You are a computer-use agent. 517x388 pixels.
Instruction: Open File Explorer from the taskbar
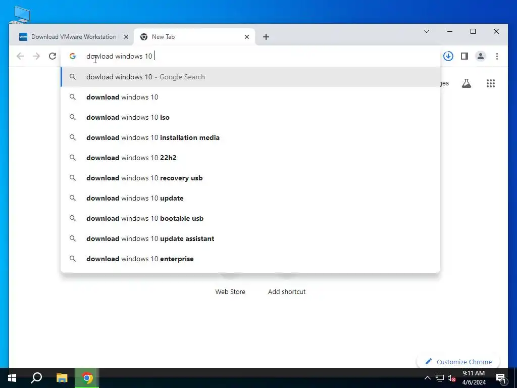(62, 378)
